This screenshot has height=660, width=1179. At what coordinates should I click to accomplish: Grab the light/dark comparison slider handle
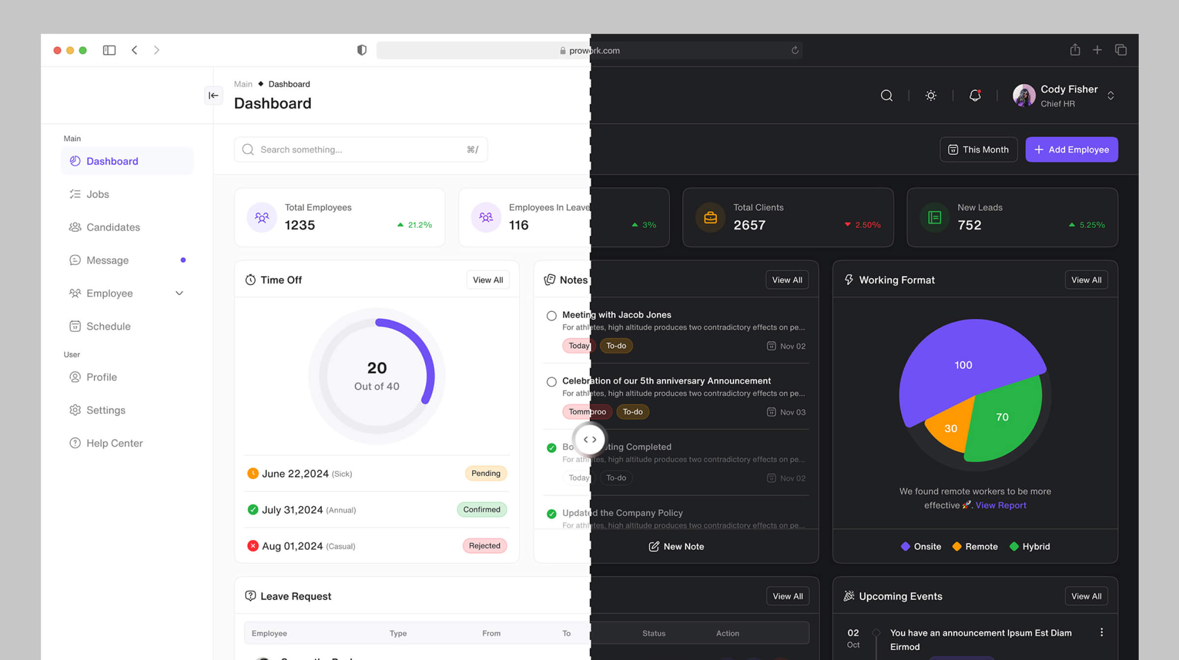pyautogui.click(x=589, y=440)
